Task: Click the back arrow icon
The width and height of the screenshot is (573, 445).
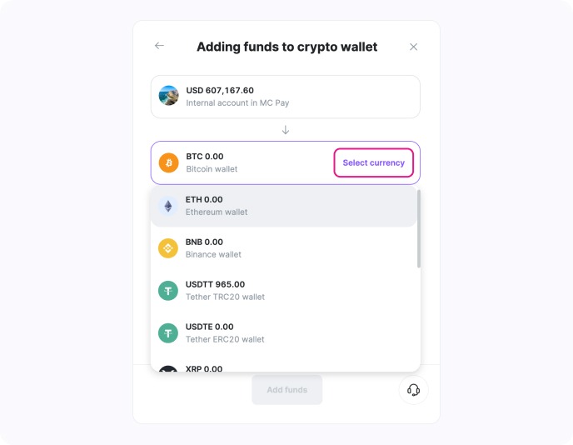Action: (159, 46)
